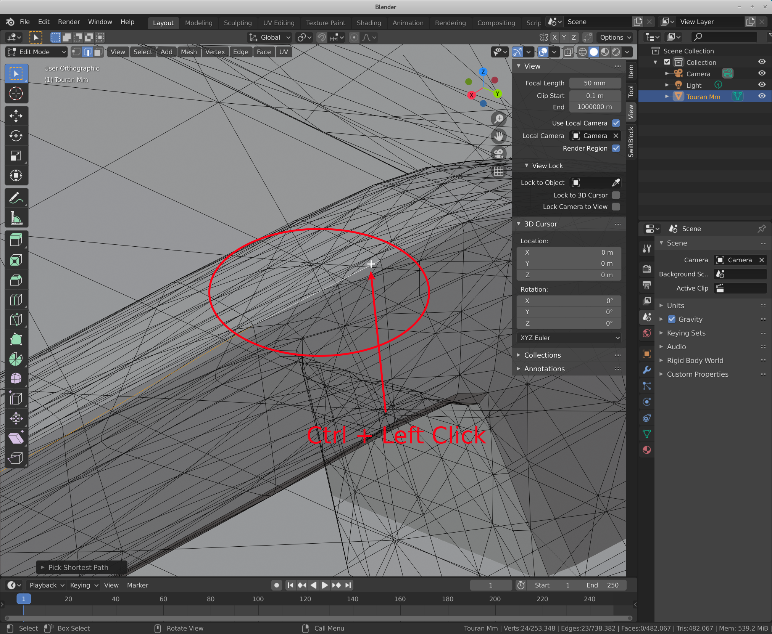Expand the Rigid Body World panel
The image size is (772, 634).
click(x=695, y=360)
